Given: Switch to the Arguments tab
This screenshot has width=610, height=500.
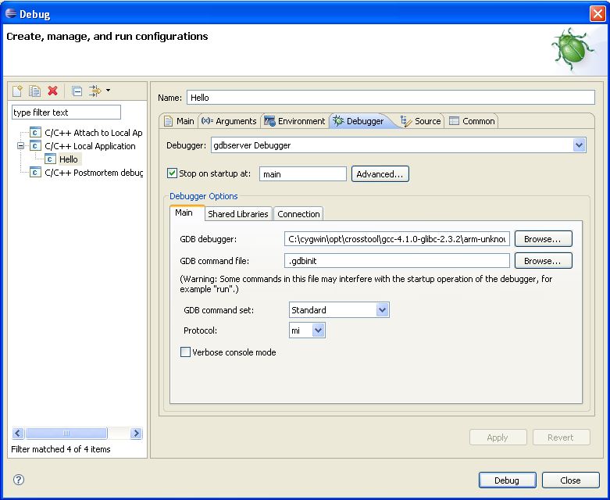Looking at the screenshot, I should click(x=229, y=121).
